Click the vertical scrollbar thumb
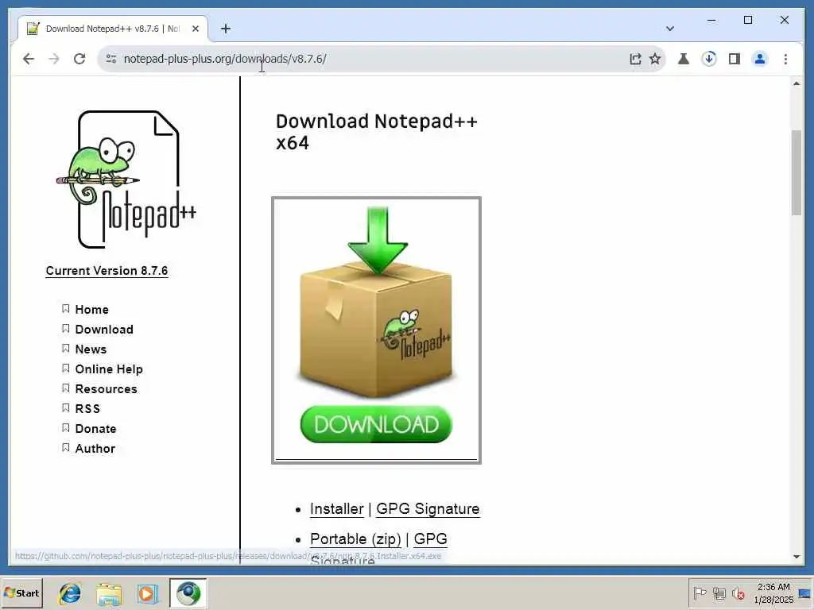Image resolution: width=814 pixels, height=610 pixels. tap(797, 172)
